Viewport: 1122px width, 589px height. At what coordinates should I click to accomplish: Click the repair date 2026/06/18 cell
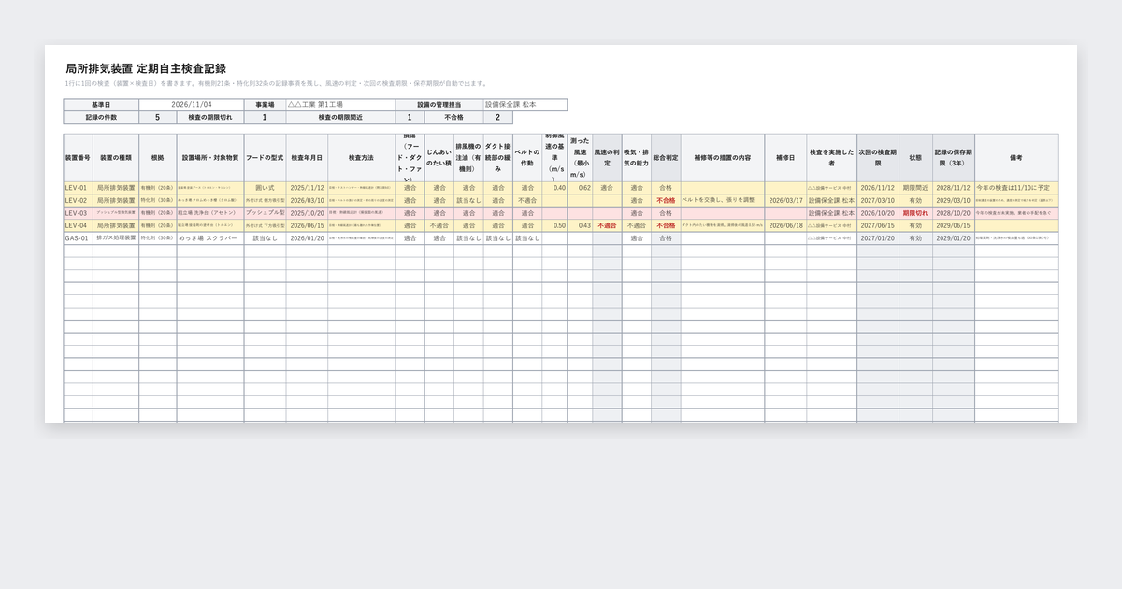tap(785, 225)
